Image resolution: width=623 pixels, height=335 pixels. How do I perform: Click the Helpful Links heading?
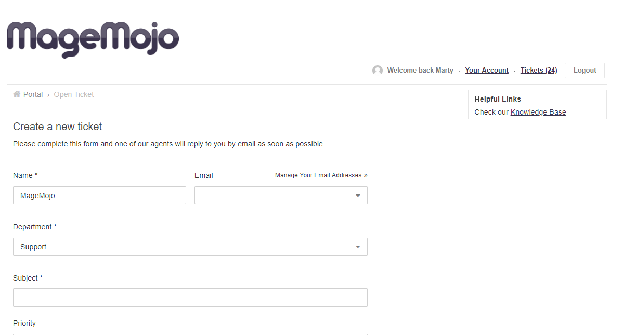[498, 99]
